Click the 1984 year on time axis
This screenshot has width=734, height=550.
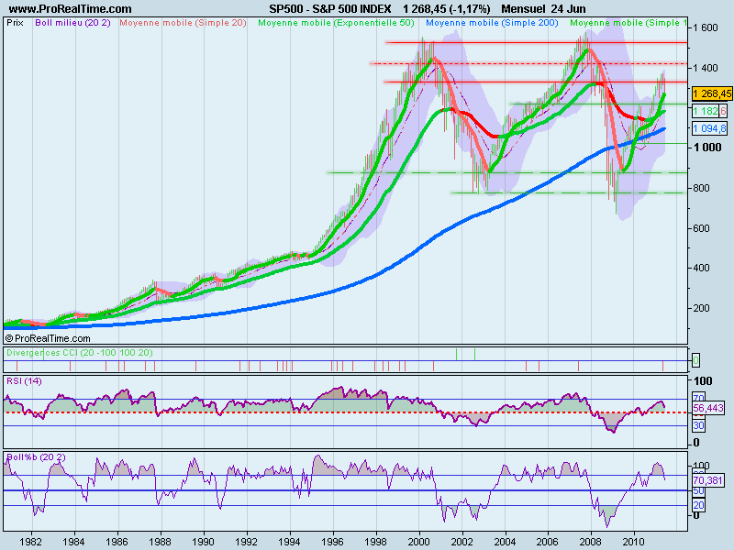tap(74, 542)
